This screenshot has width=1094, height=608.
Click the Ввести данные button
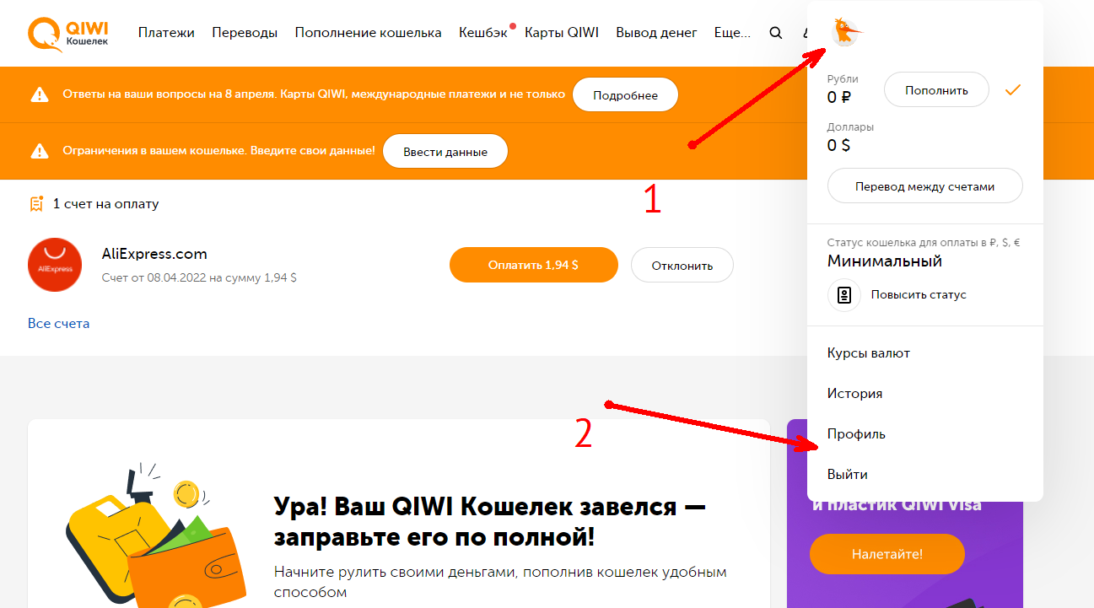445,152
